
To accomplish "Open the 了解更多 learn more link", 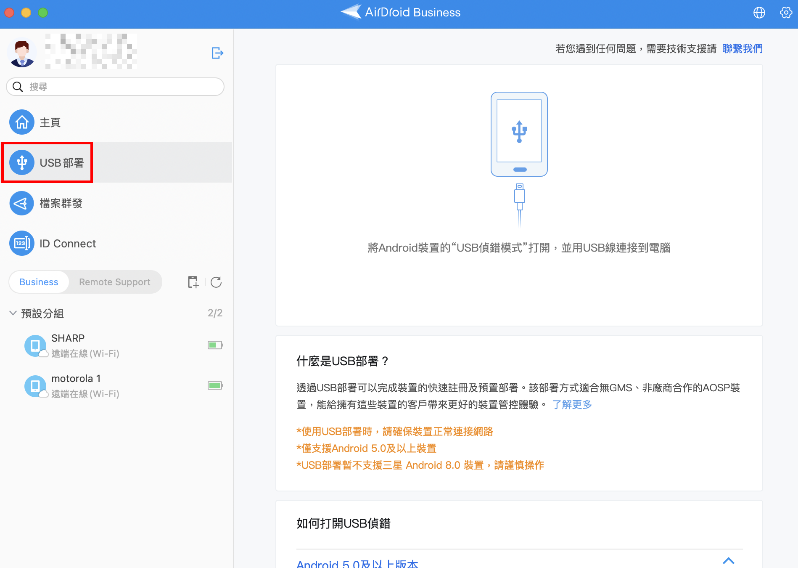I will pos(572,405).
